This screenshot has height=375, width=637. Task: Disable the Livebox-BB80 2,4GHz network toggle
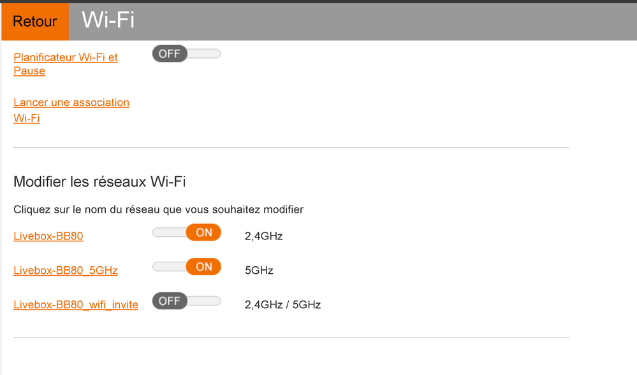click(186, 232)
